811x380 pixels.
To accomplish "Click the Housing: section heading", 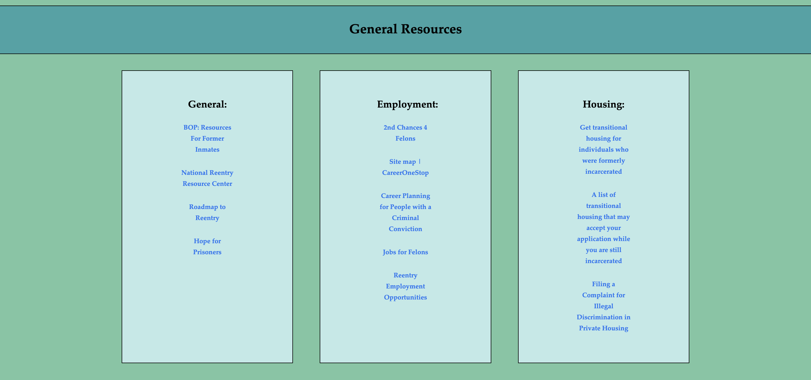I will tap(603, 104).
